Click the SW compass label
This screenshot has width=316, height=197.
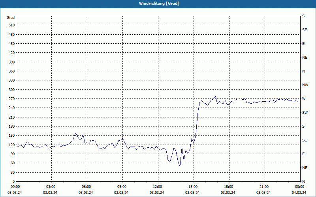coord(305,113)
